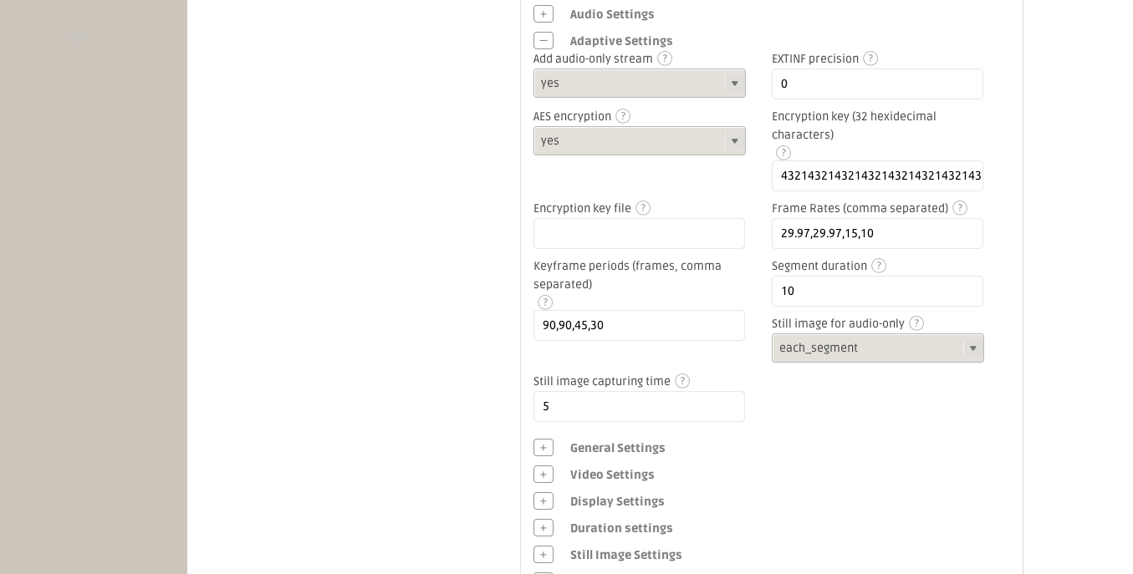Click help icon beside Encryption key file
This screenshot has width=1133, height=574.
pyautogui.click(x=643, y=208)
